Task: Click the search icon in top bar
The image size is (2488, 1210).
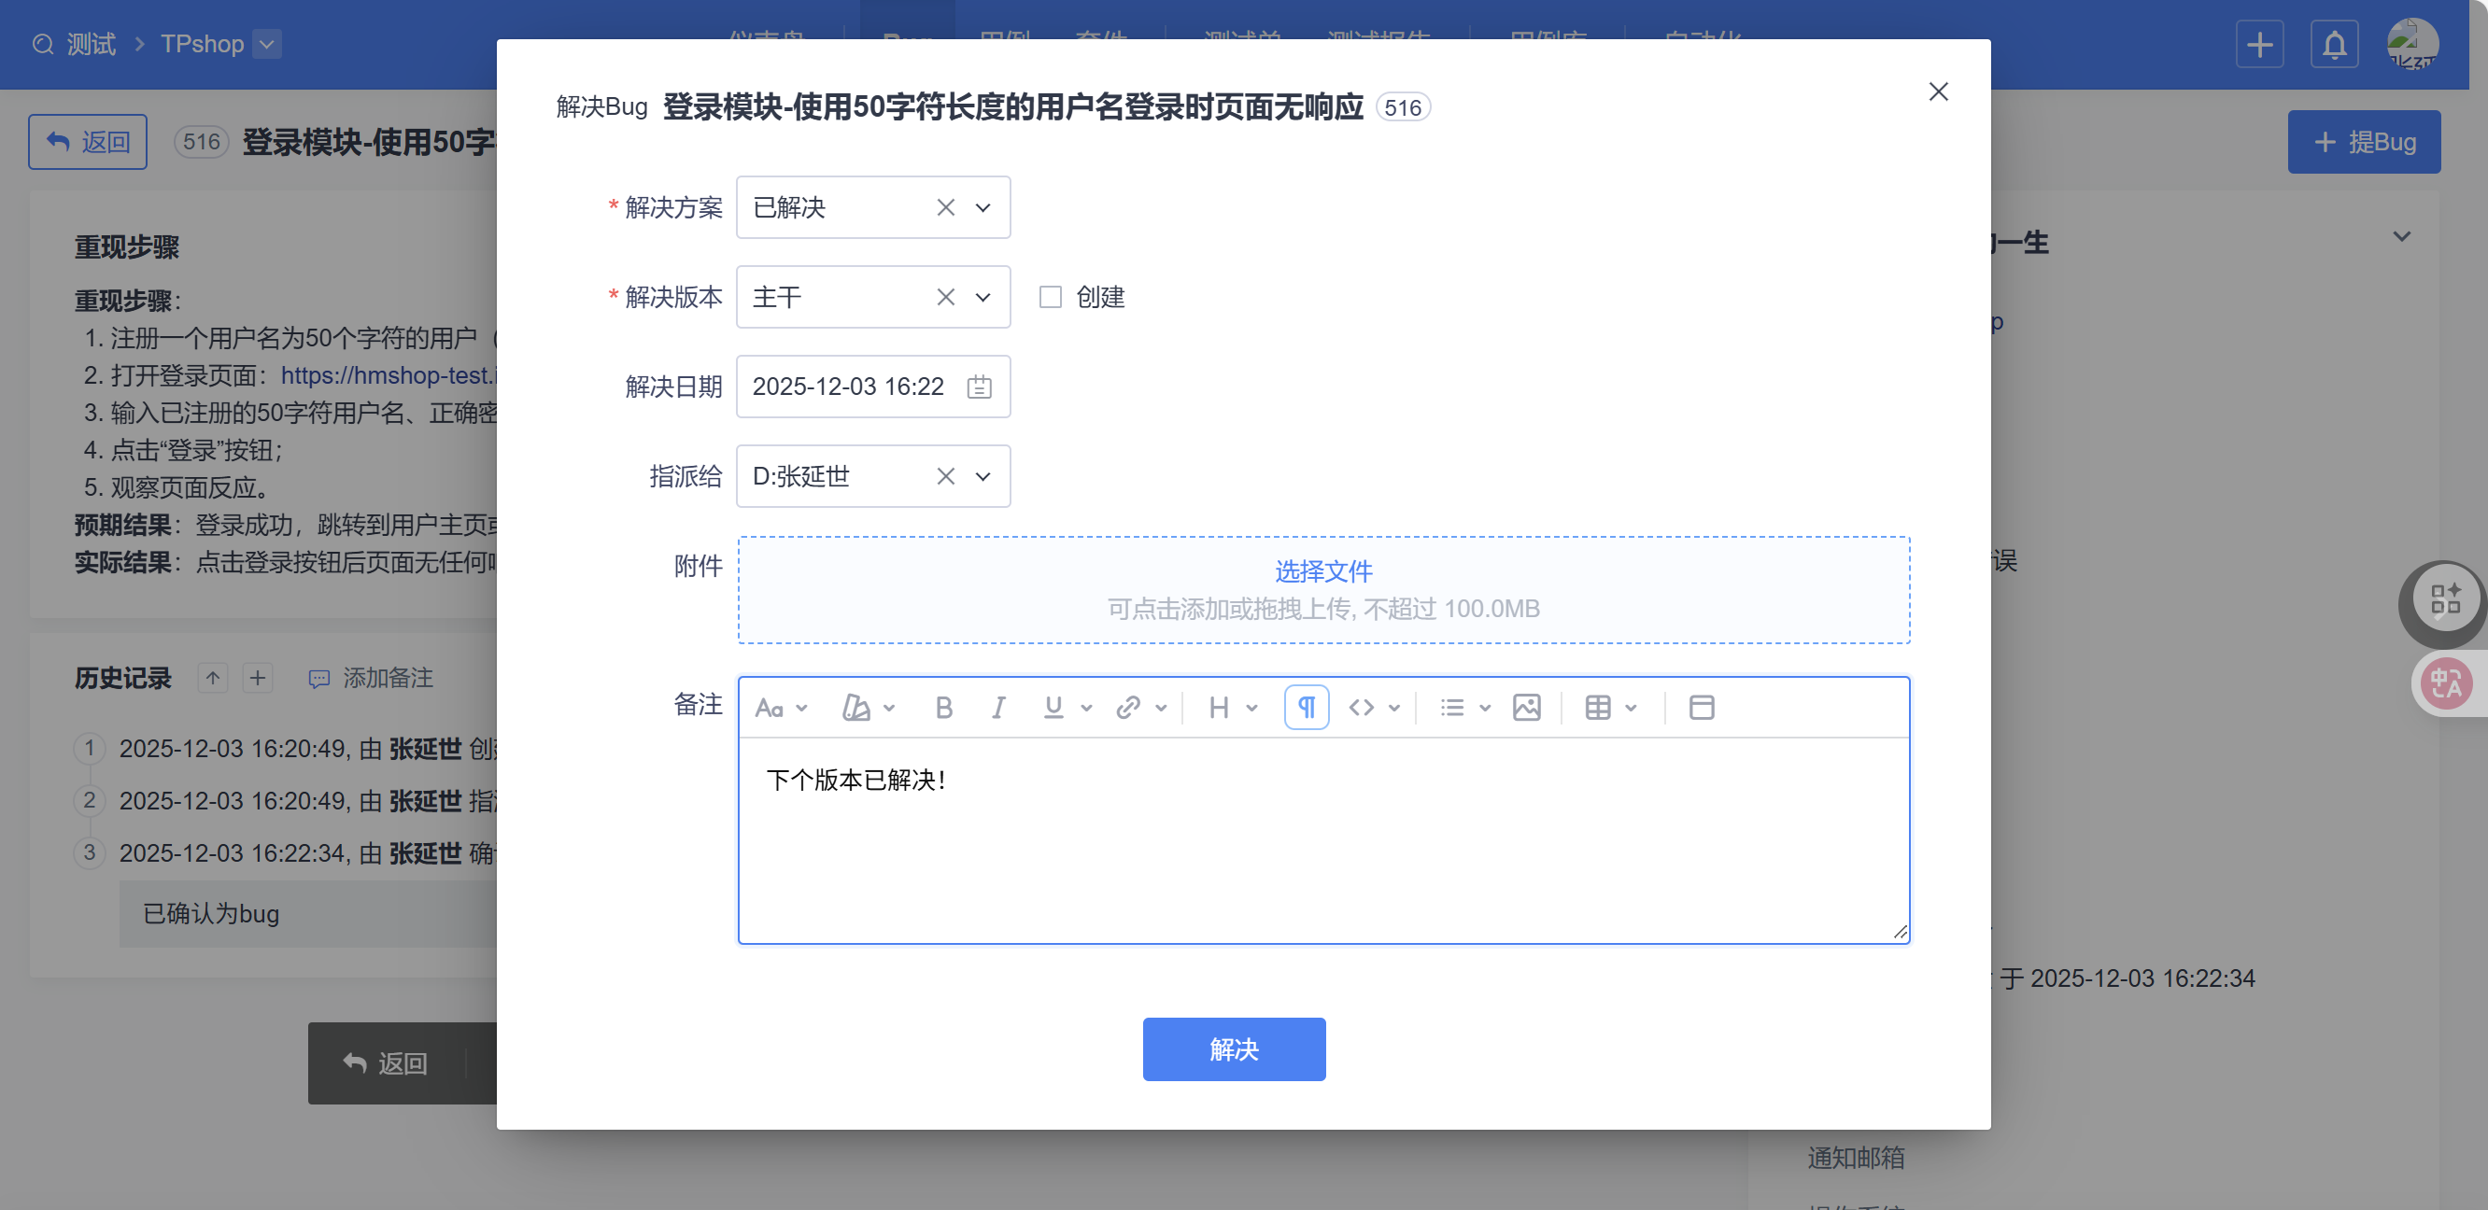Action: pos(43,45)
